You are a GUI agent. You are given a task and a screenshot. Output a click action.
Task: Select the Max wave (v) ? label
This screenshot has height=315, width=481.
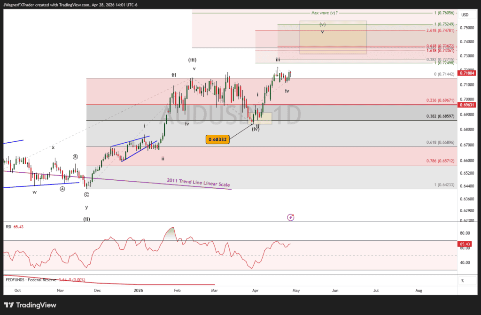point(325,13)
